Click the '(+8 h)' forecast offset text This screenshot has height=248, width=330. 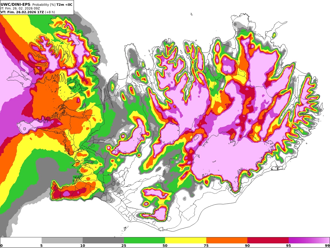click(x=50, y=12)
